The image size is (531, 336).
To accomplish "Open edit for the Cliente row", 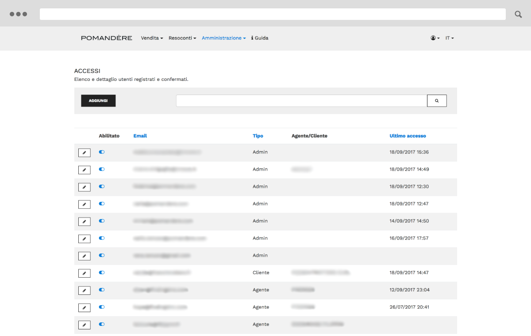I will coord(84,273).
